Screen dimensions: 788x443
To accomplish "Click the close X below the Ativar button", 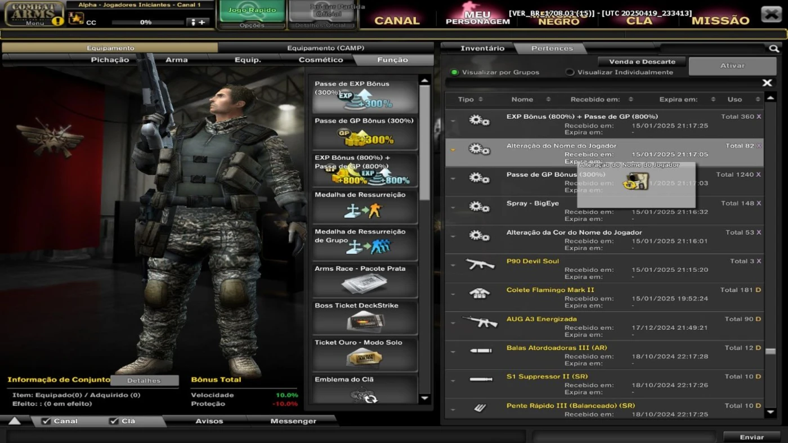I will (x=767, y=83).
